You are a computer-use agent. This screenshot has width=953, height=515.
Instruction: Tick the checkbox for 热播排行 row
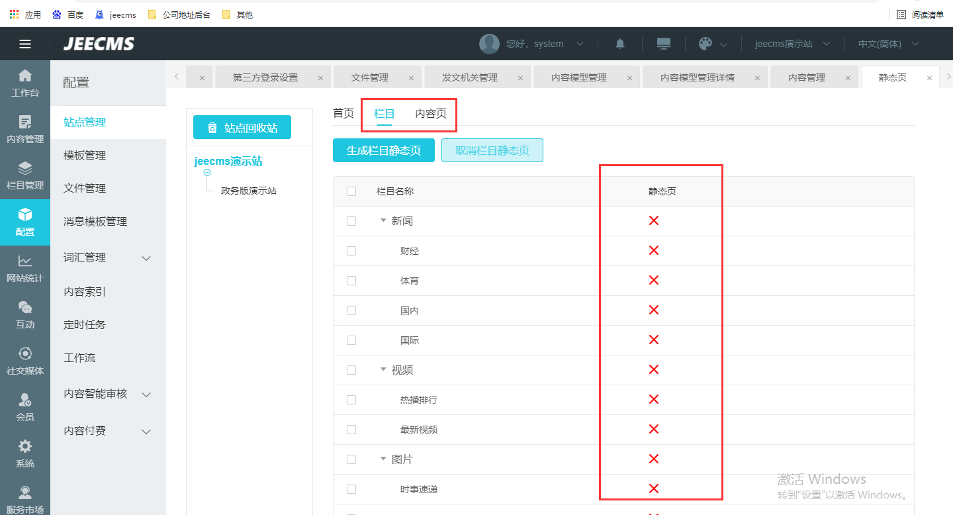351,400
